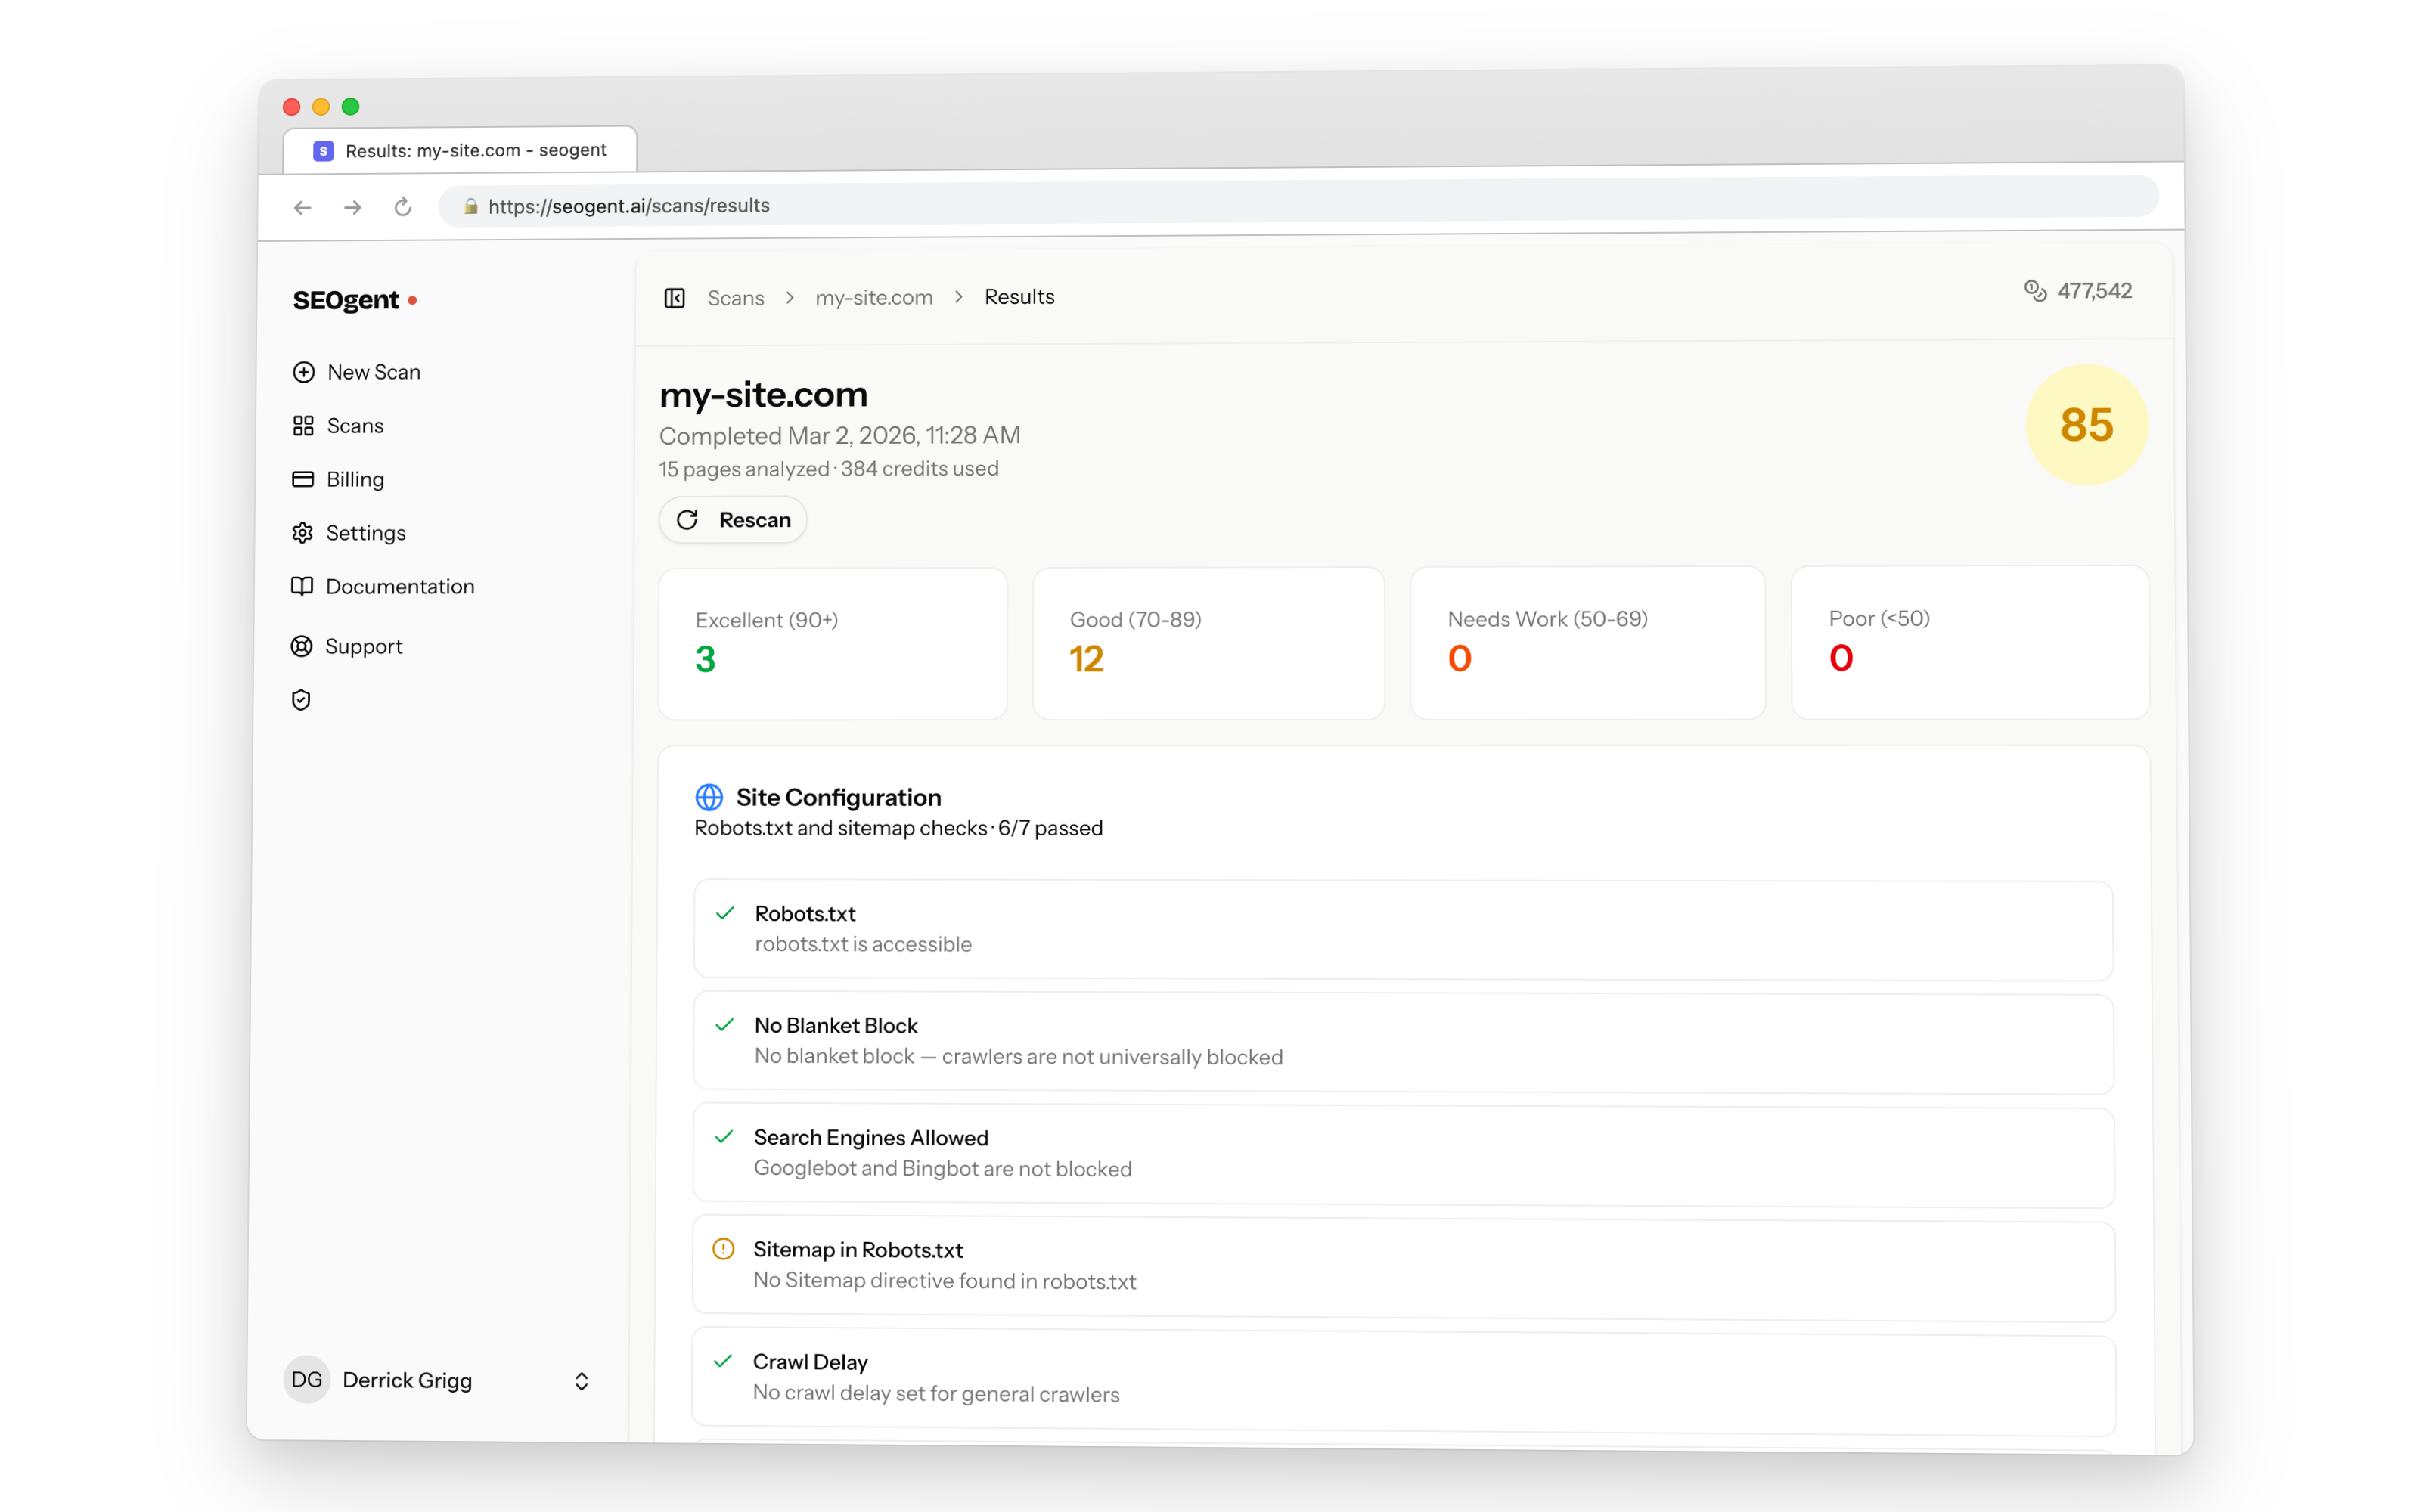This screenshot has height=1512, width=2420.
Task: Click the credits coins icon
Action: 2034,291
